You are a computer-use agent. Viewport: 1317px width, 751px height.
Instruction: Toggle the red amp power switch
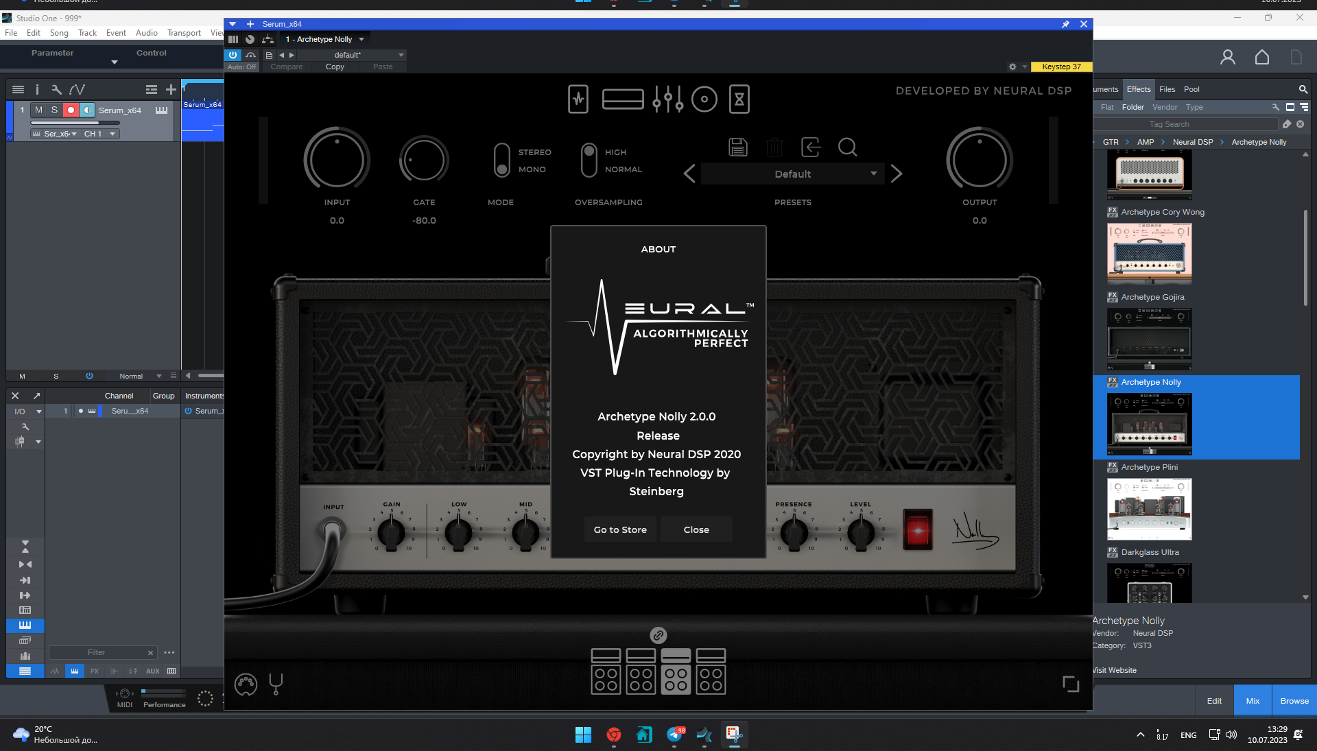918,529
